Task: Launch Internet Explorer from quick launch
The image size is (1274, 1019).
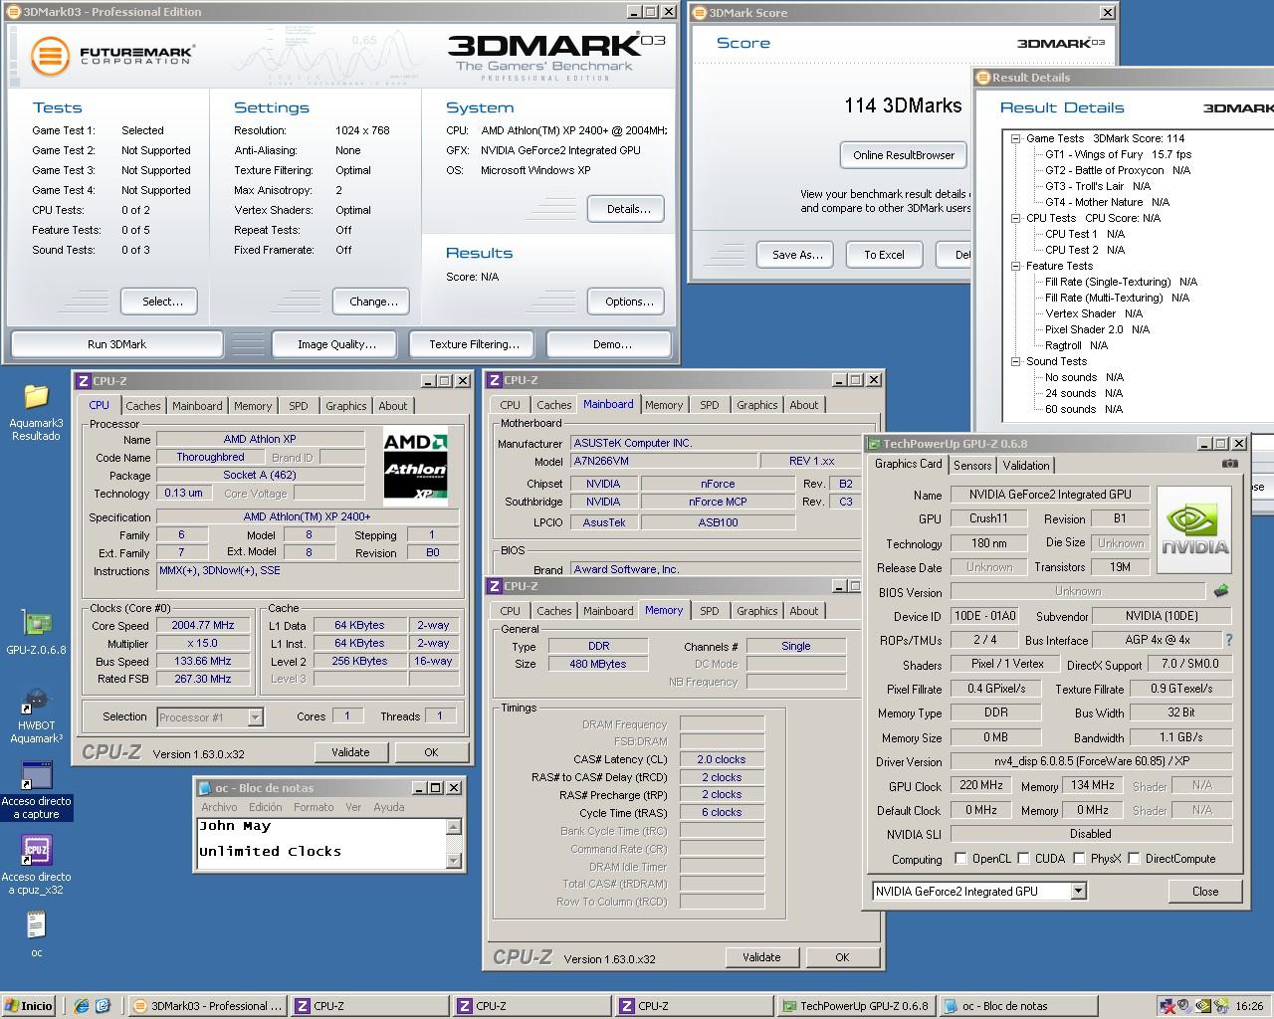Action: [x=82, y=1006]
